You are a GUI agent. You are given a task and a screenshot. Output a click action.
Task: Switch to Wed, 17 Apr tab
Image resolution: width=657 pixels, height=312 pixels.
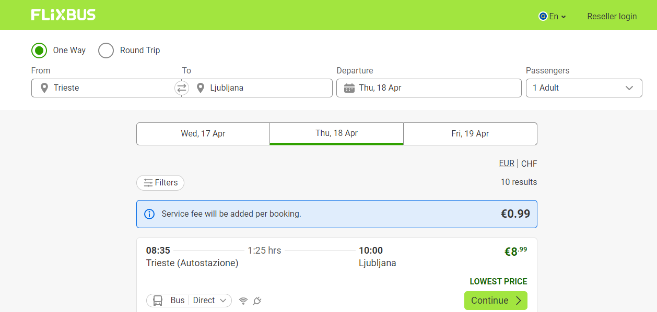[x=203, y=134]
